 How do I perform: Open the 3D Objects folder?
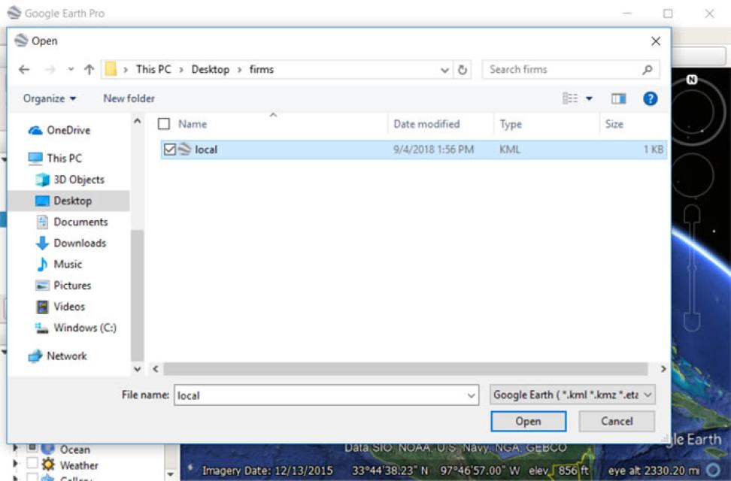pos(70,180)
